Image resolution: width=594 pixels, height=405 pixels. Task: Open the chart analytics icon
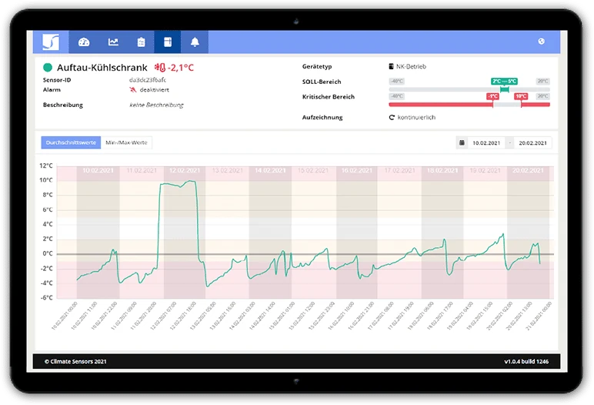tap(113, 42)
